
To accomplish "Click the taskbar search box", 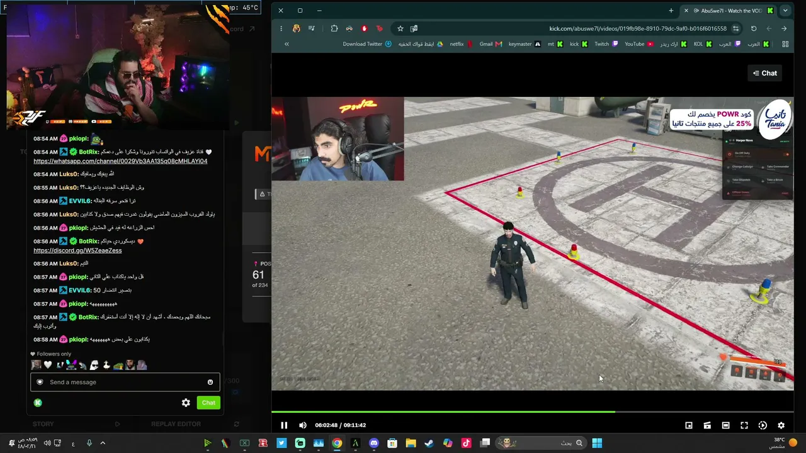I will coord(541,443).
